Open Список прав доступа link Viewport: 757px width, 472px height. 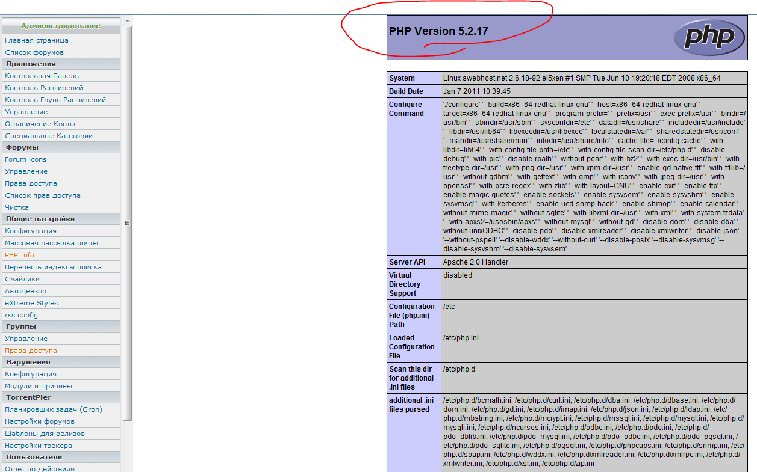tap(43, 195)
